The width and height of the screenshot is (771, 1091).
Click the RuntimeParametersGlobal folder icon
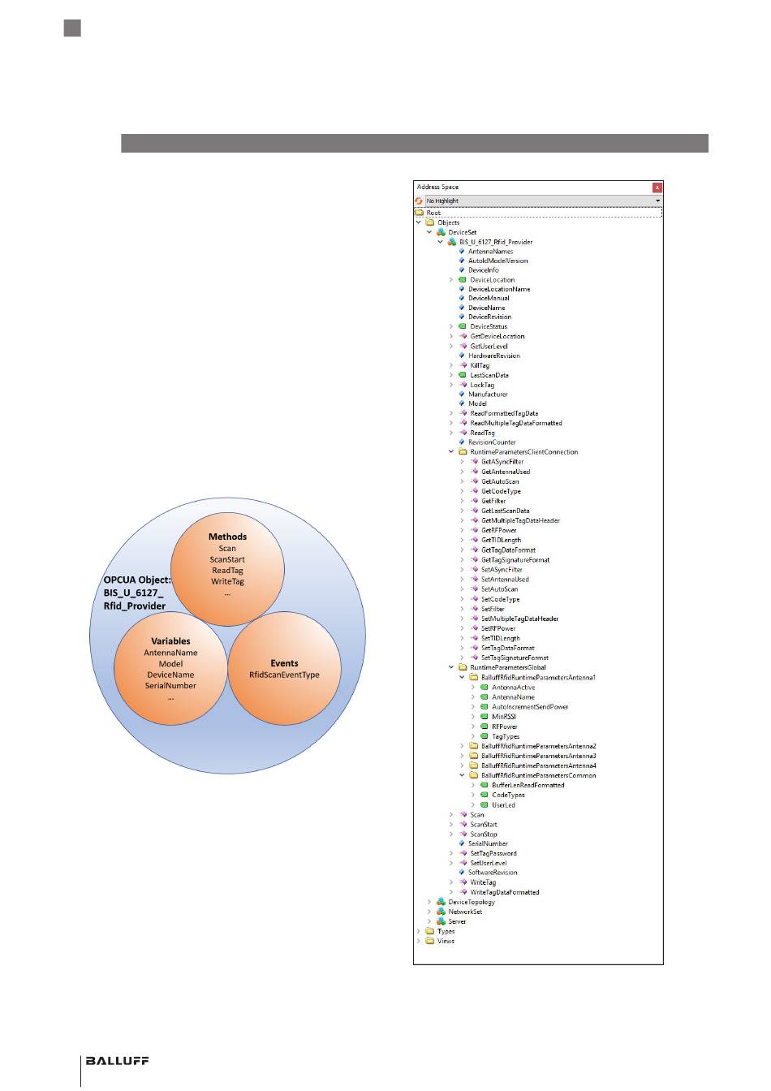pyautogui.click(x=463, y=667)
